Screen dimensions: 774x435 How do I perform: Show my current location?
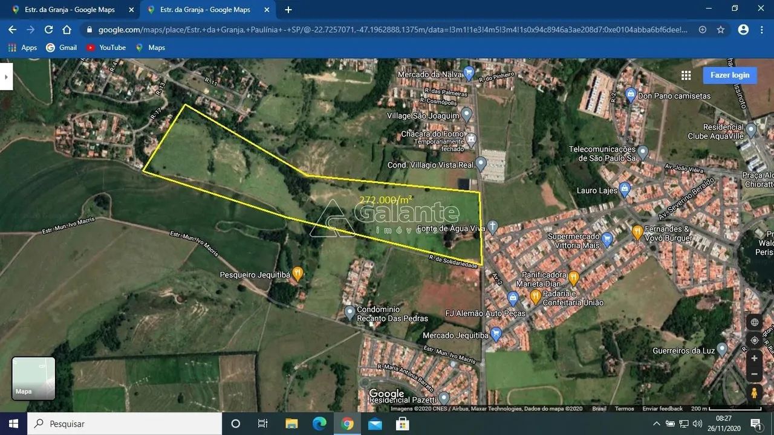[x=754, y=340]
